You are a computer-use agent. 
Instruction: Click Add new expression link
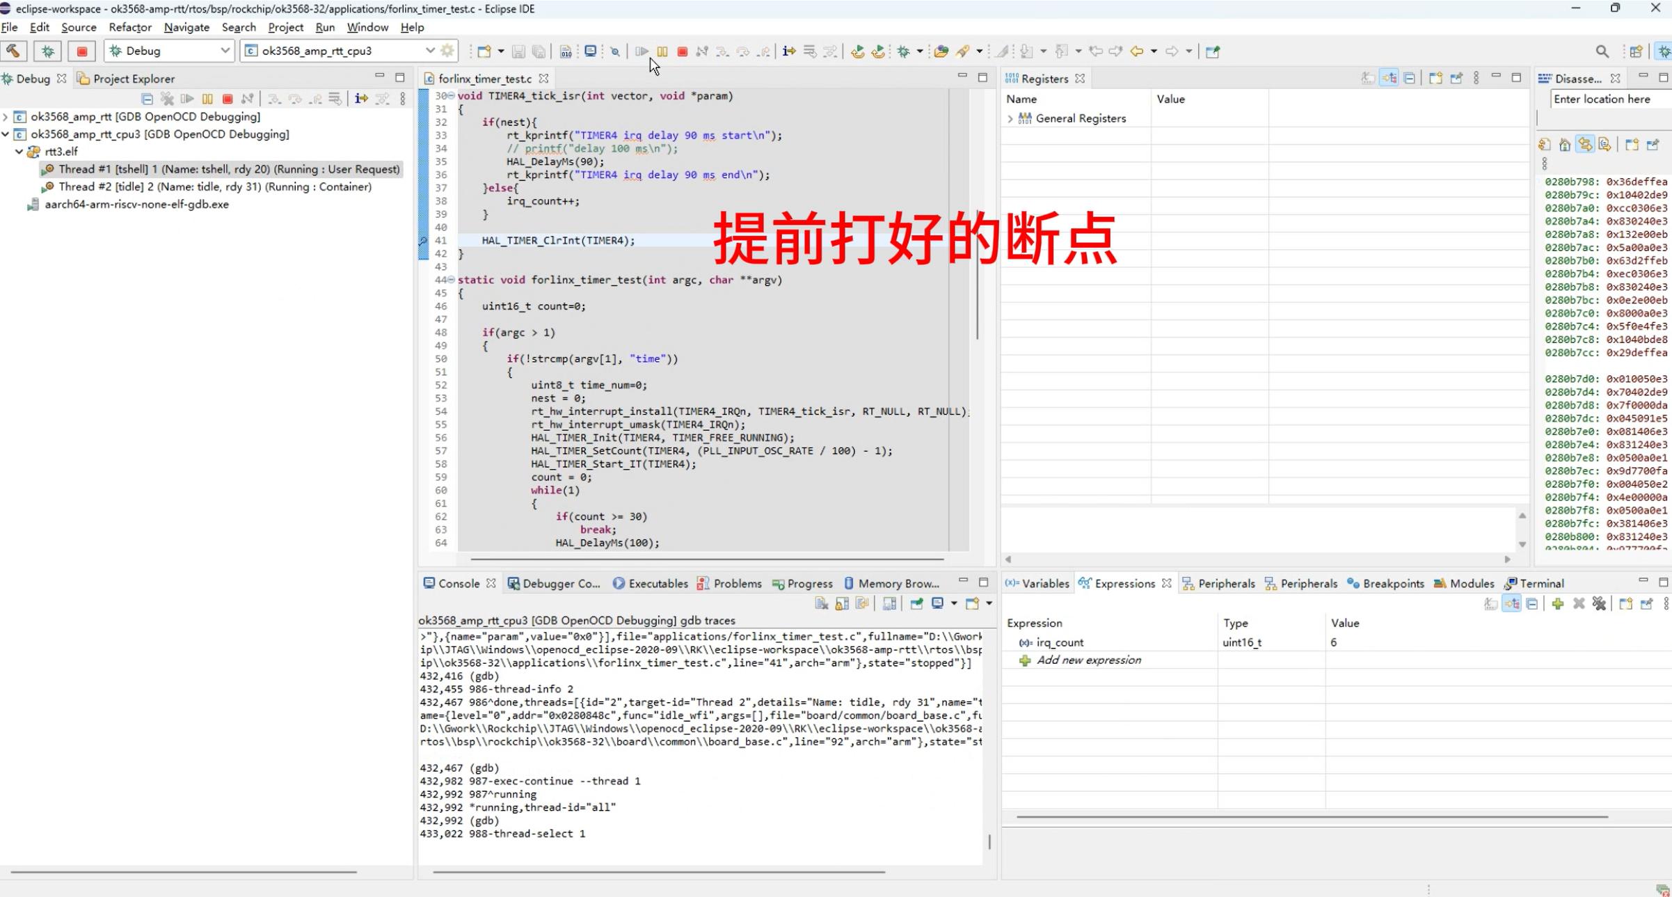1088,660
